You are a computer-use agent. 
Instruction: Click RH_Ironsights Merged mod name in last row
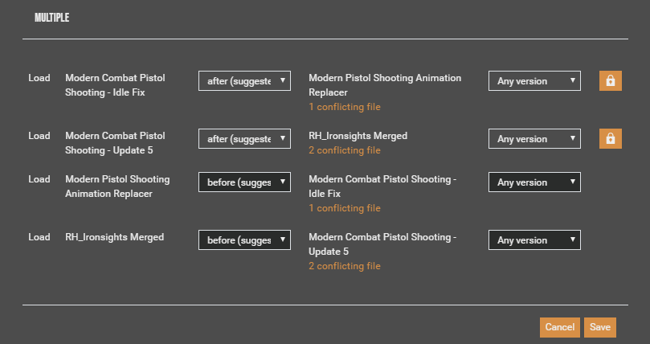pyautogui.click(x=114, y=237)
